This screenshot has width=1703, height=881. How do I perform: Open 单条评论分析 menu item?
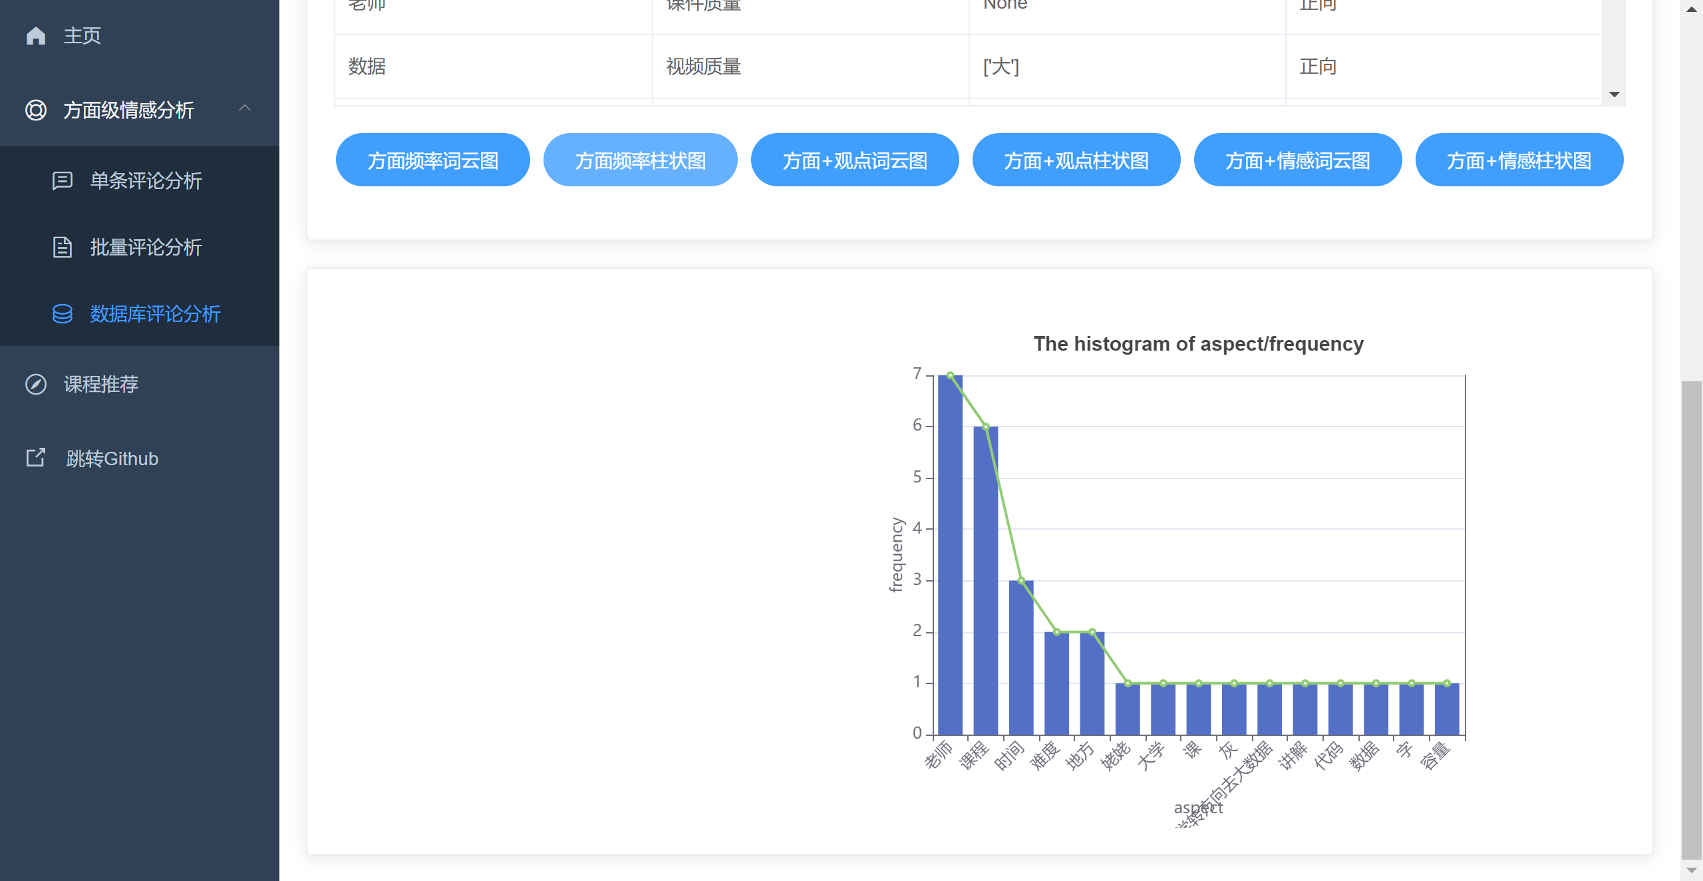pyautogui.click(x=146, y=180)
